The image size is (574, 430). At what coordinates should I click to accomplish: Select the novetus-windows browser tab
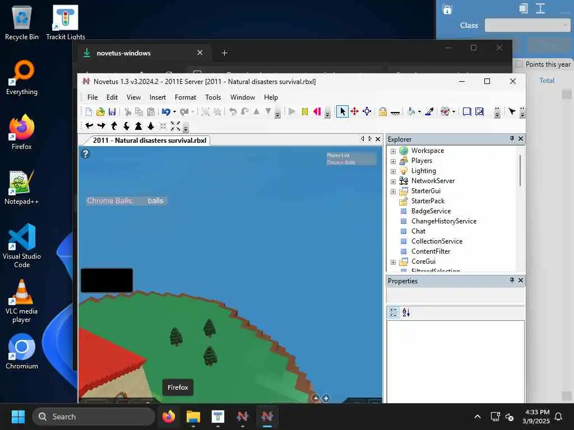pyautogui.click(x=142, y=53)
